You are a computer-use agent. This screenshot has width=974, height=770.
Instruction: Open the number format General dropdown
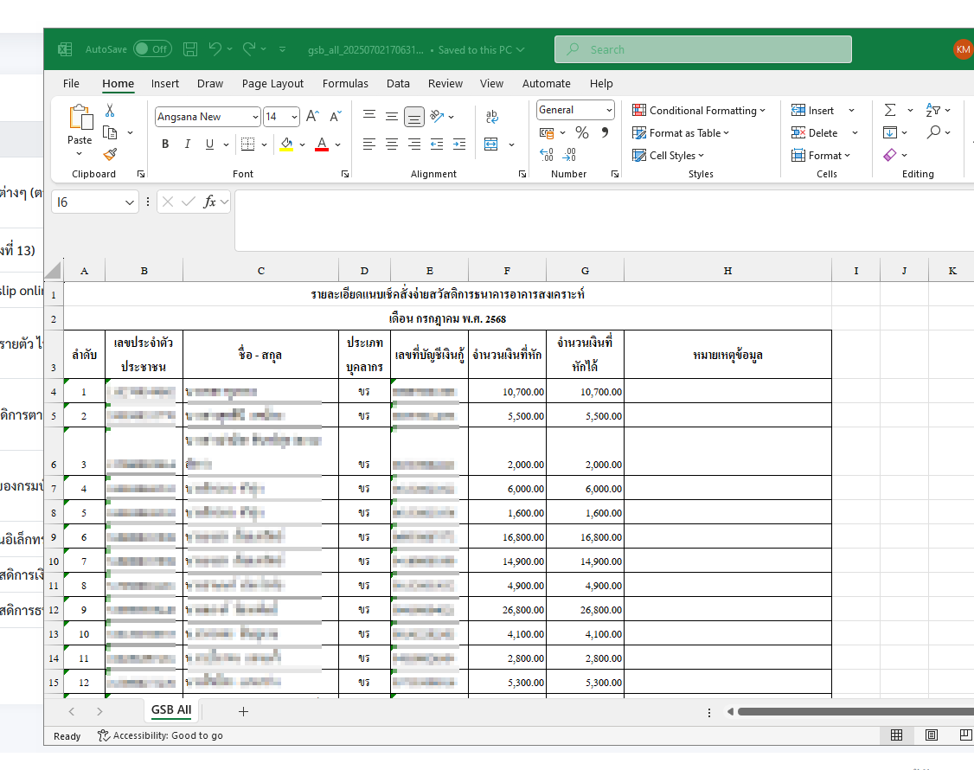(609, 110)
